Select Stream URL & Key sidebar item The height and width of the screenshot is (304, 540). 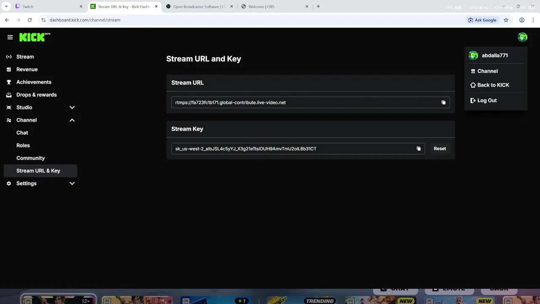coord(40,171)
